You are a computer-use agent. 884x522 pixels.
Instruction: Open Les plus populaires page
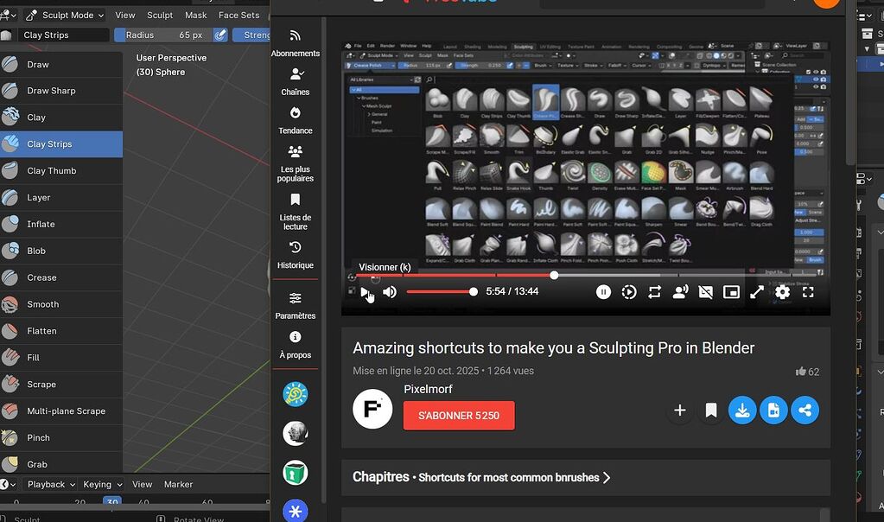[x=295, y=164]
